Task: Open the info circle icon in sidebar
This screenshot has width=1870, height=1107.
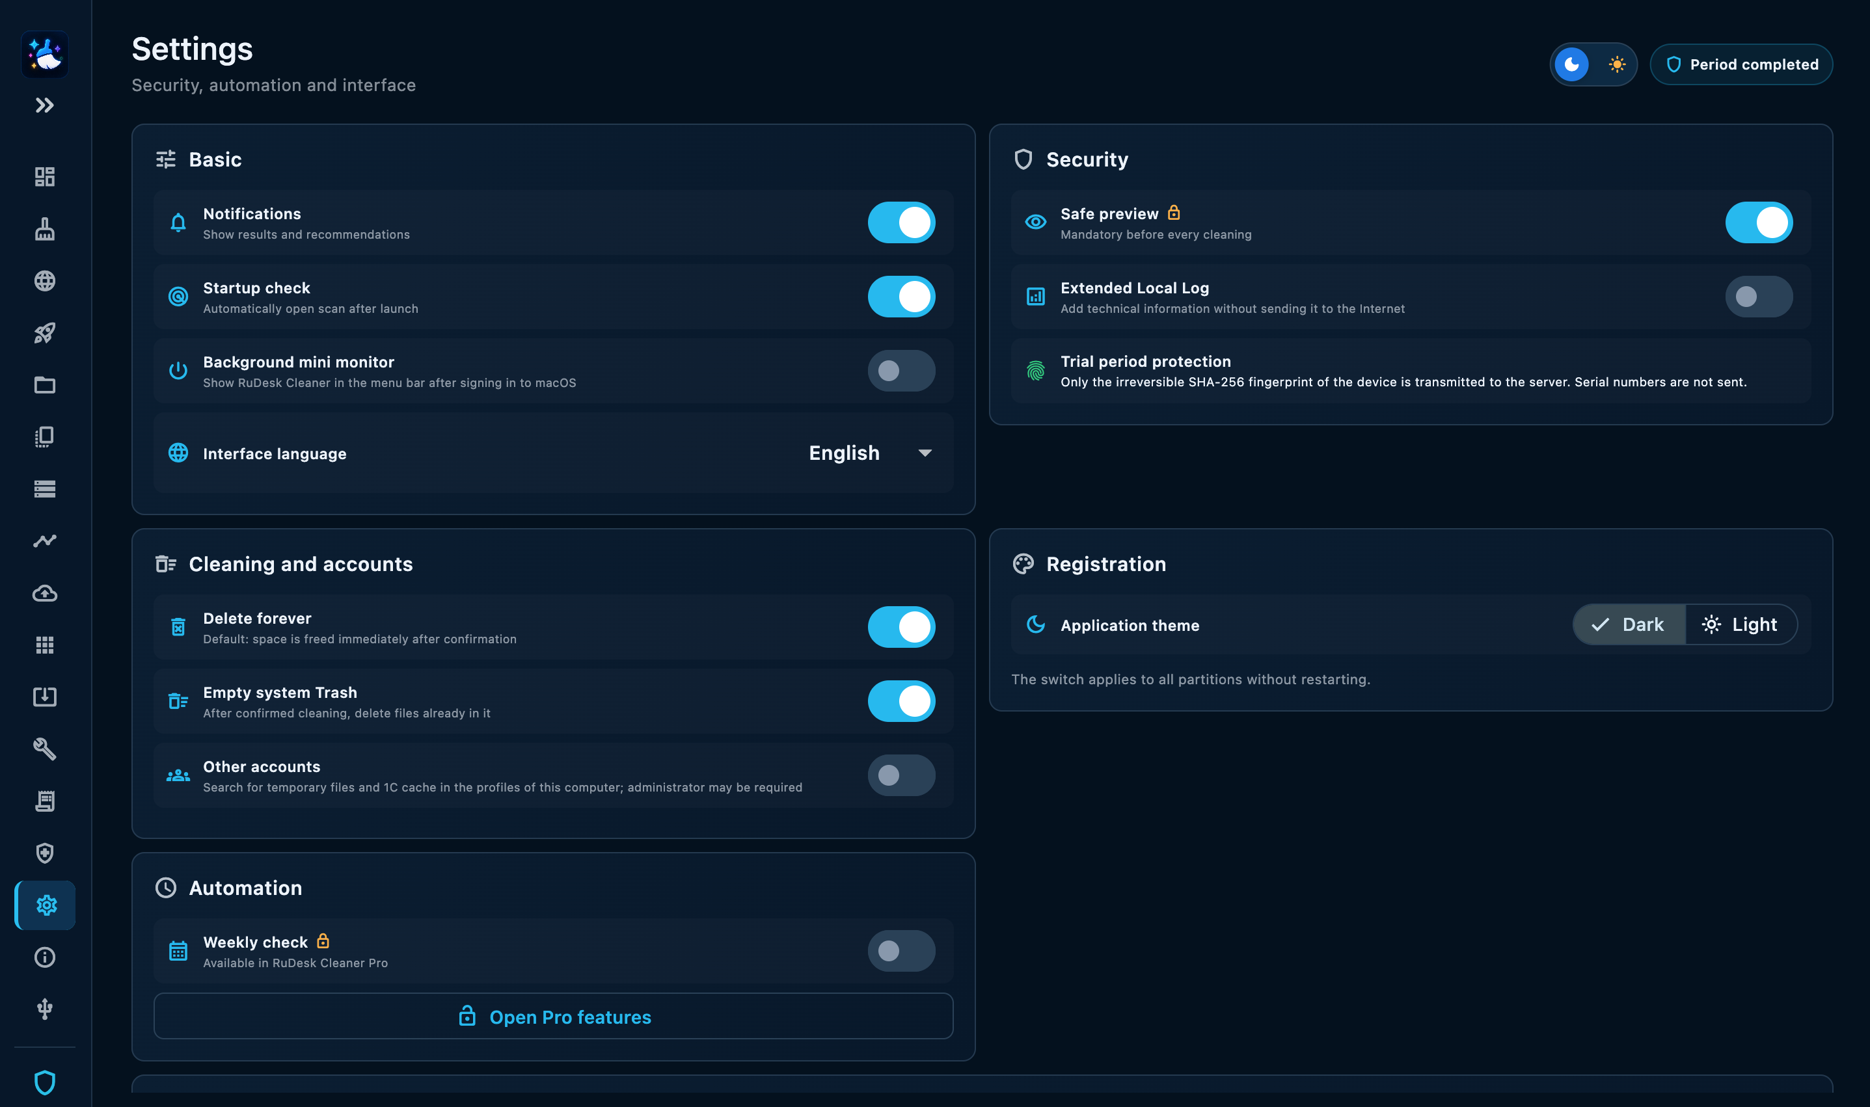Action: point(45,957)
